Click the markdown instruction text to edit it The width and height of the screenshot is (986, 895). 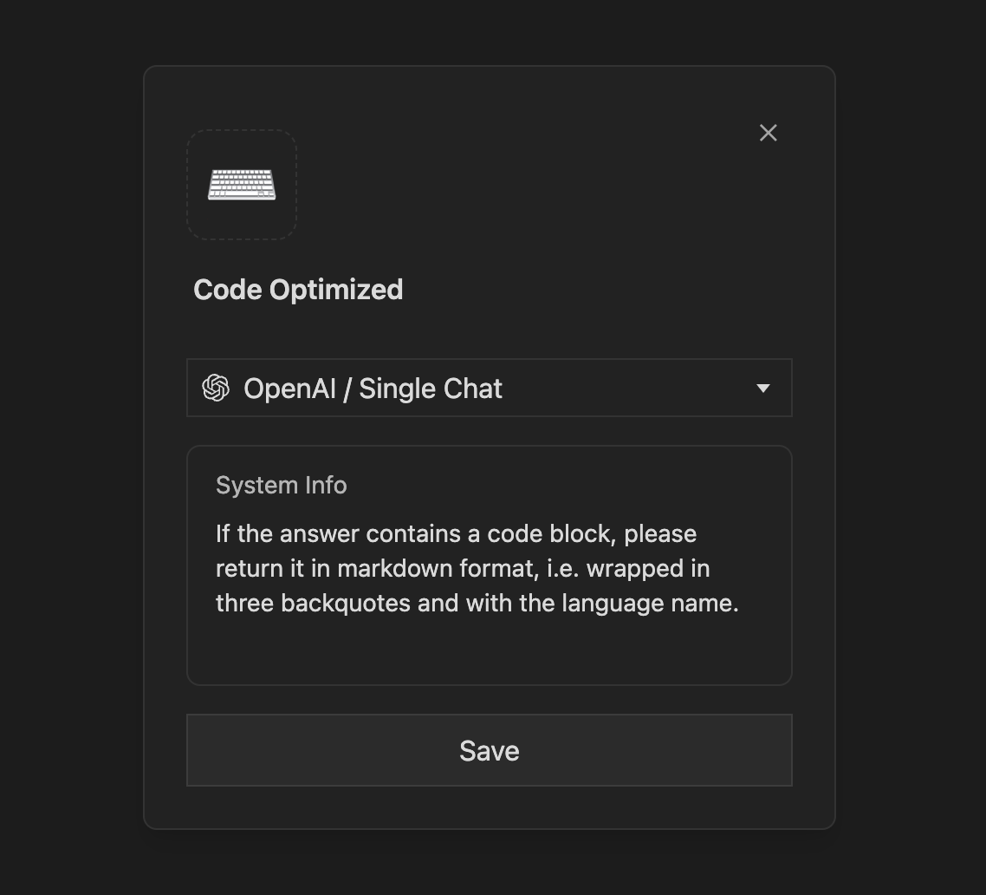click(477, 568)
